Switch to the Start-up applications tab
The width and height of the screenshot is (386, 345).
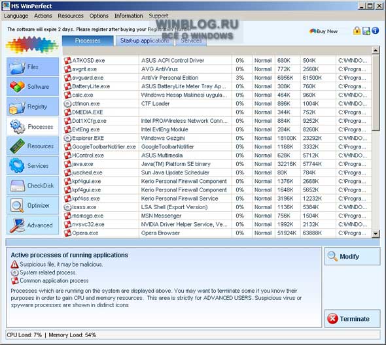click(x=145, y=41)
